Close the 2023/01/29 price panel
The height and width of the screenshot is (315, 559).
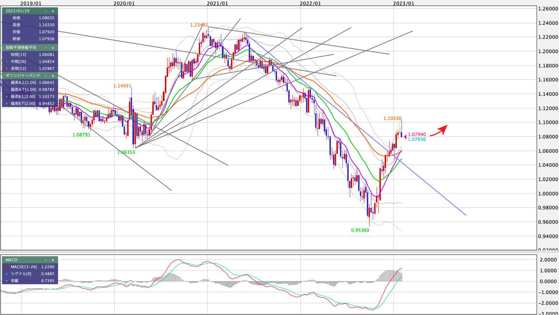tap(53, 11)
